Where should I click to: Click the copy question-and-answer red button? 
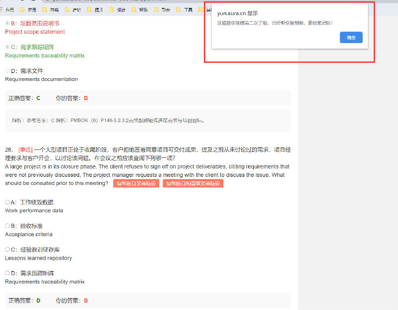(x=193, y=184)
